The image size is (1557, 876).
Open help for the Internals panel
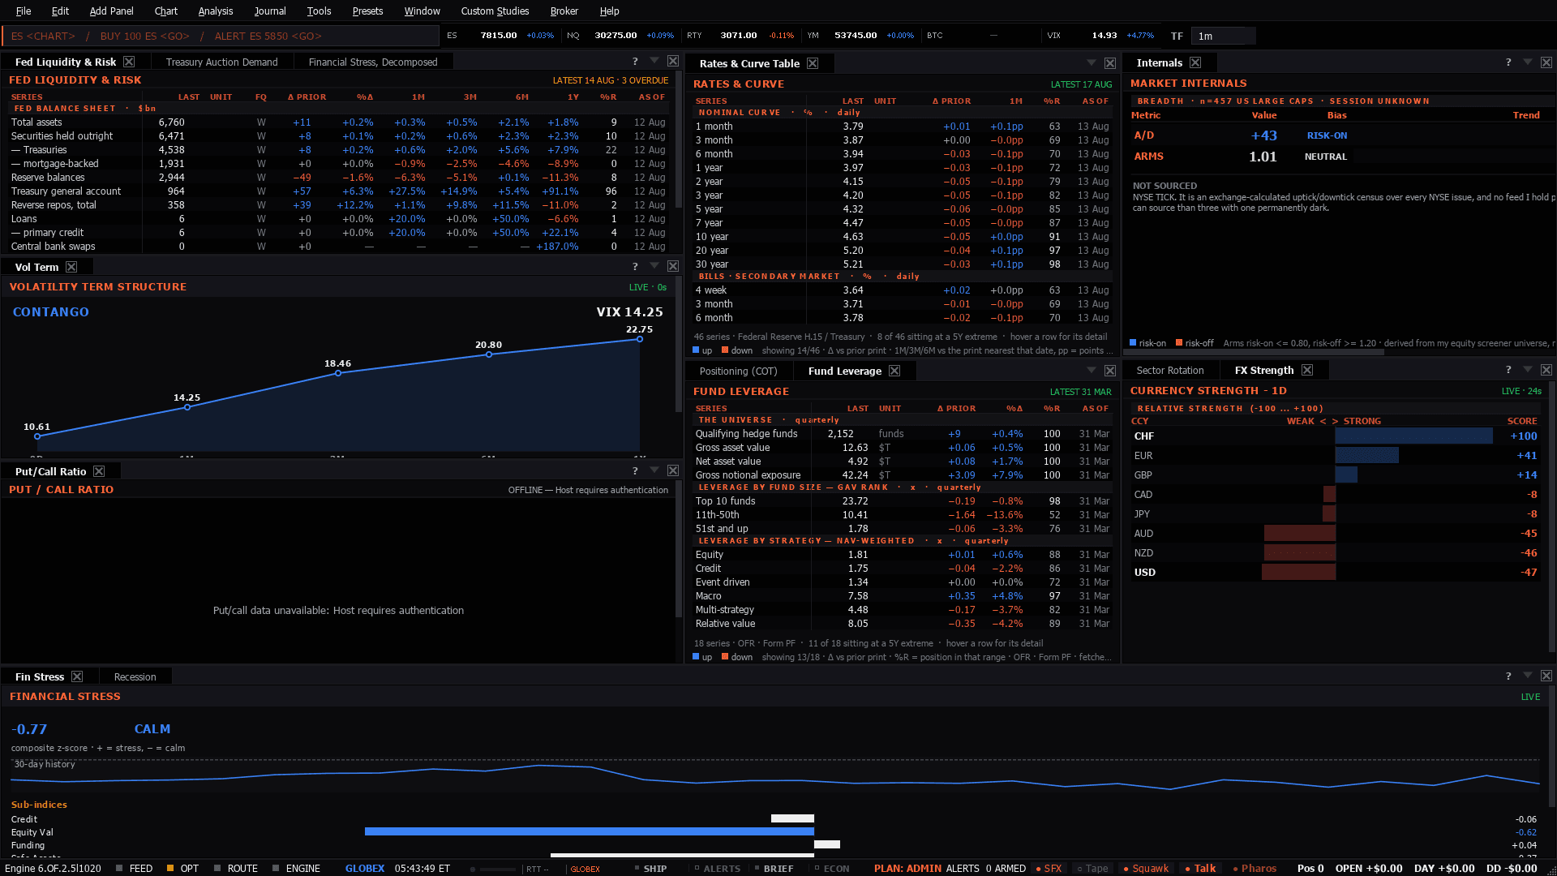(x=1508, y=62)
